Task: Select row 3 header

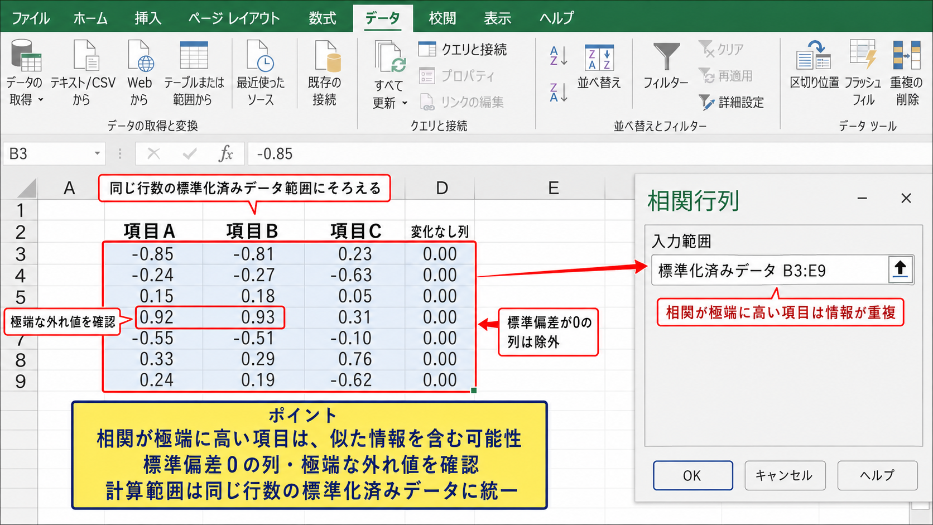Action: [20, 254]
